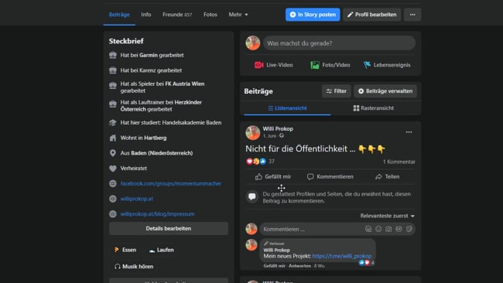Viewport: 503px width, 283px height.
Task: Click Herzkinder Österreich workplace entry
Action: pyautogui.click(x=161, y=106)
